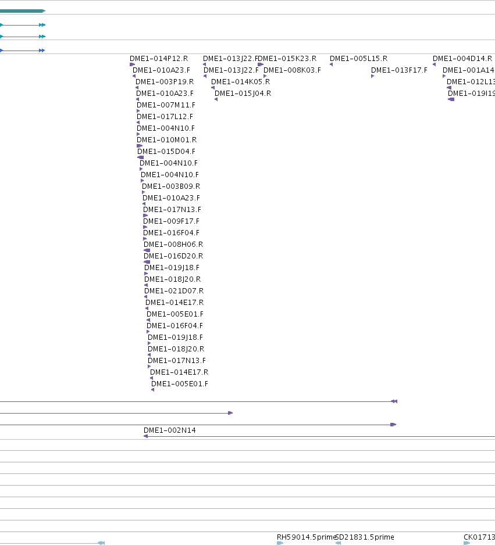Click the light-blue double-arrow glyph at bottom left

click(x=101, y=543)
